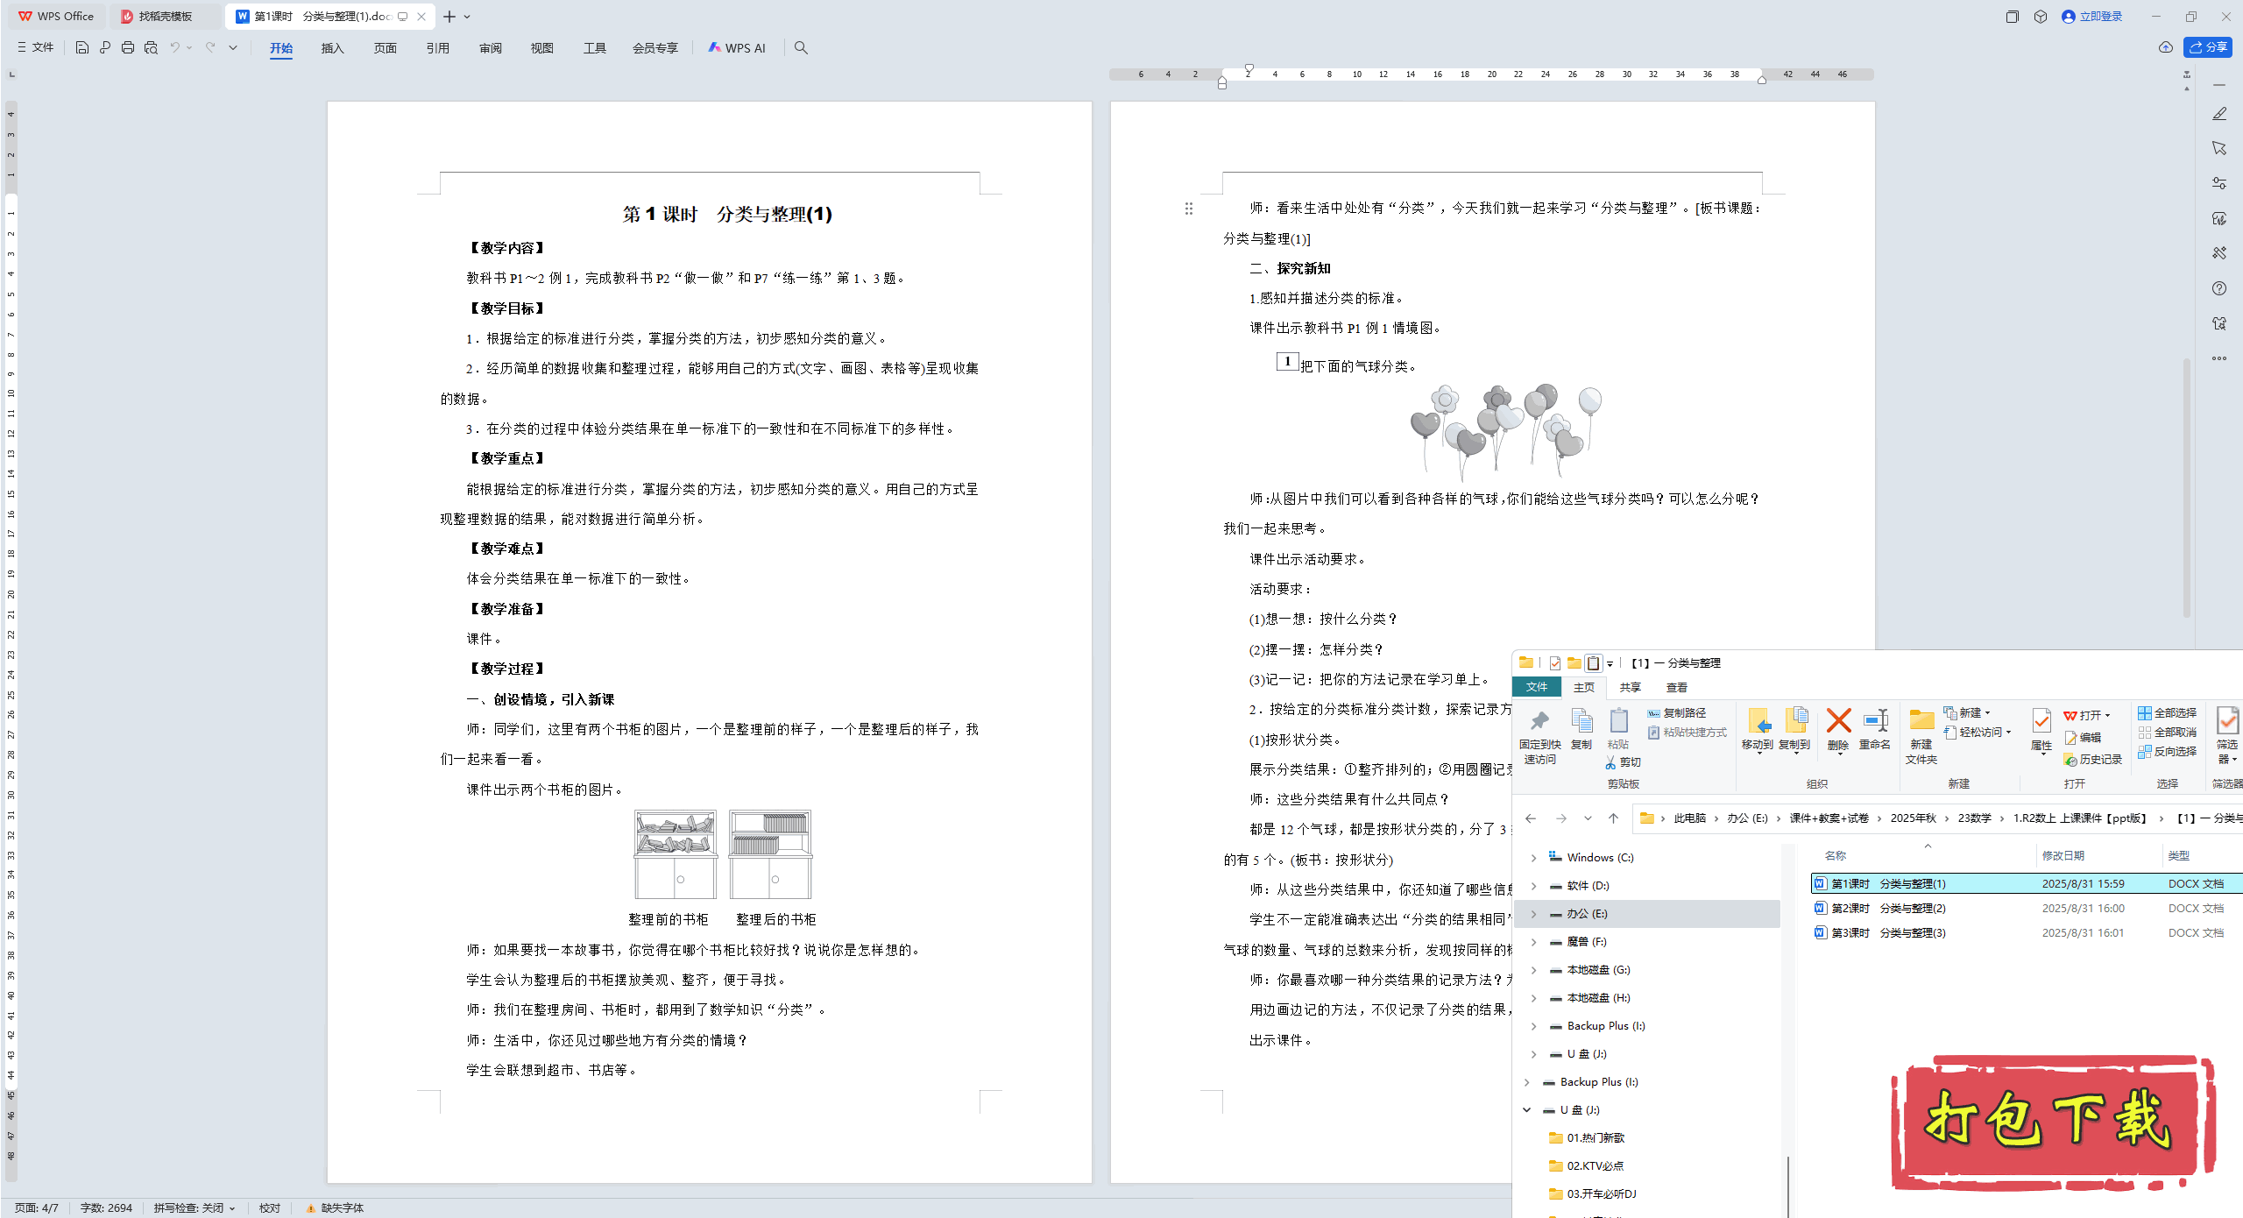Click the cloud upload icon
The image size is (2243, 1218).
click(x=2165, y=47)
